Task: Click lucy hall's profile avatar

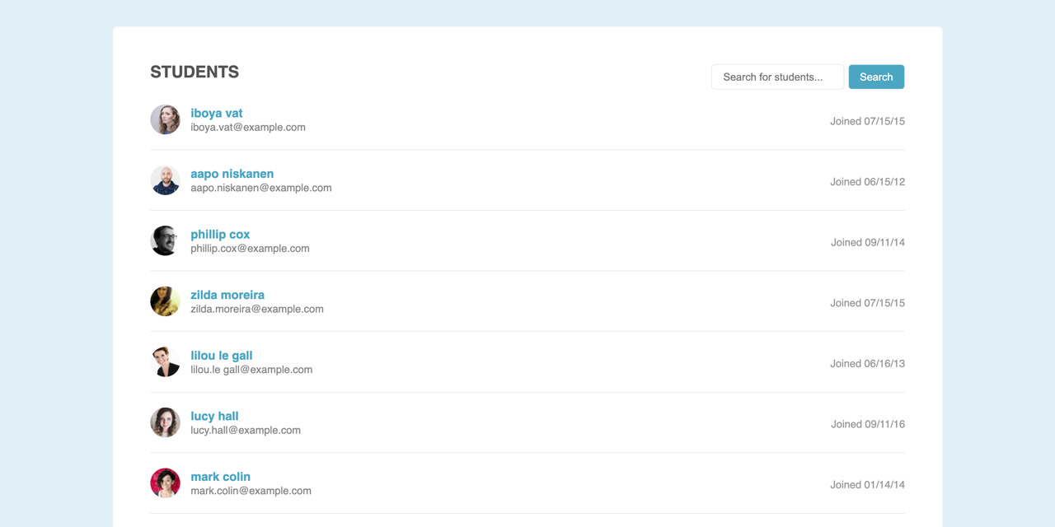Action: [x=165, y=422]
